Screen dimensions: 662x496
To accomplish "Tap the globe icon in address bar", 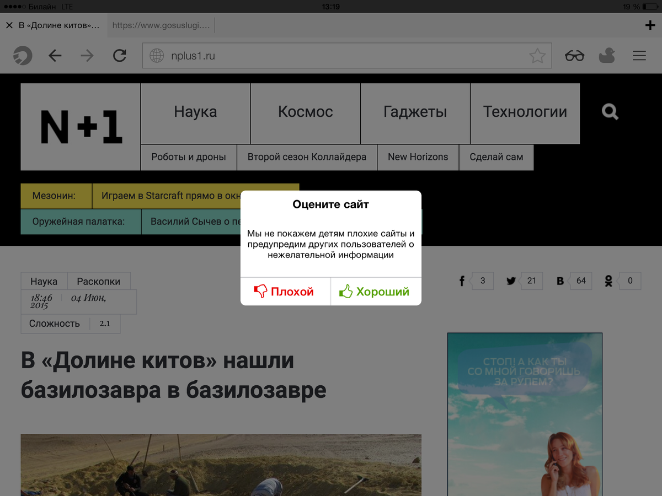I will coord(157,56).
